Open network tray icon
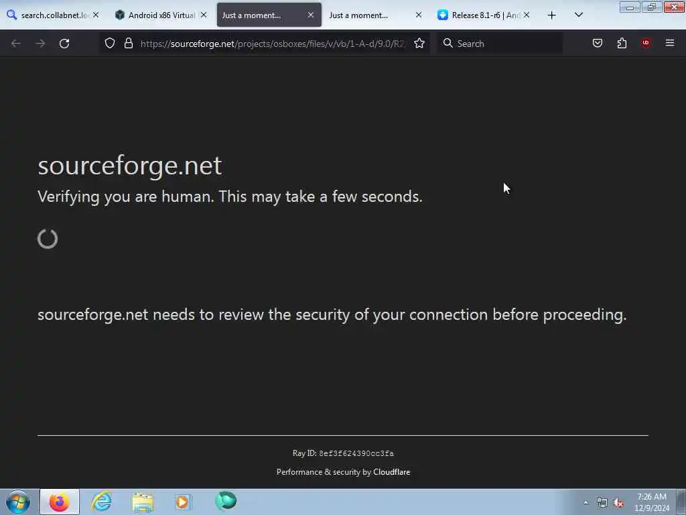686x515 pixels. [602, 503]
